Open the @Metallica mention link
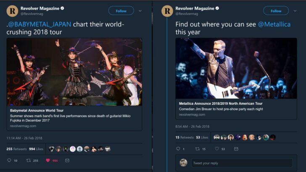This screenshot has height=172, width=306. pyautogui.click(x=274, y=24)
